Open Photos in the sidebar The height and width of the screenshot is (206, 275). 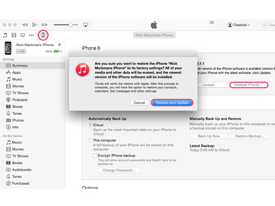click(x=33, y=120)
